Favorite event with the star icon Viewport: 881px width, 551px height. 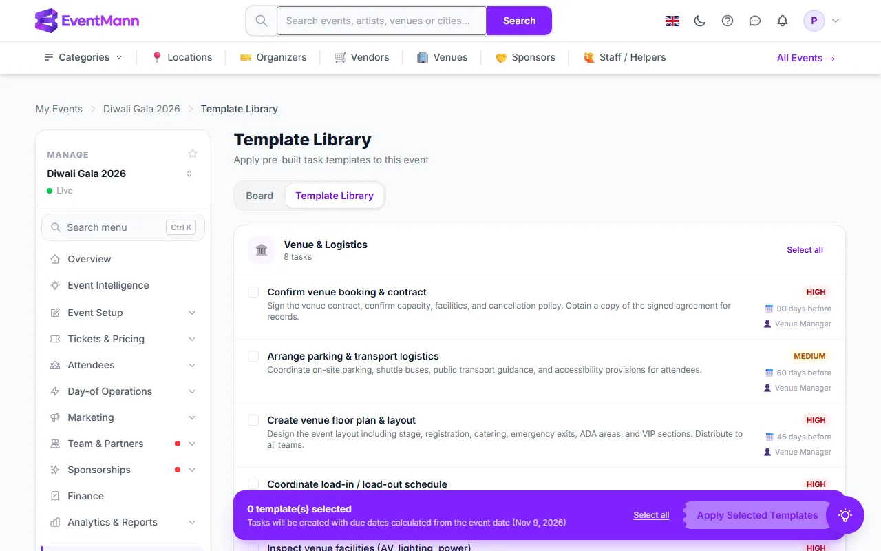click(x=193, y=154)
